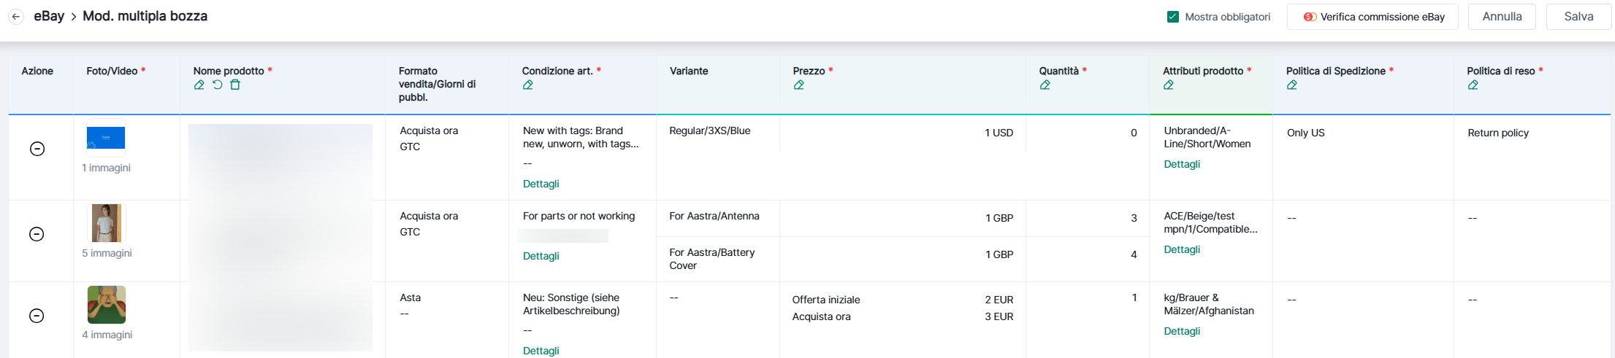Click the back arrow beside eBay
This screenshot has height=358, width=1615.
tap(16, 17)
